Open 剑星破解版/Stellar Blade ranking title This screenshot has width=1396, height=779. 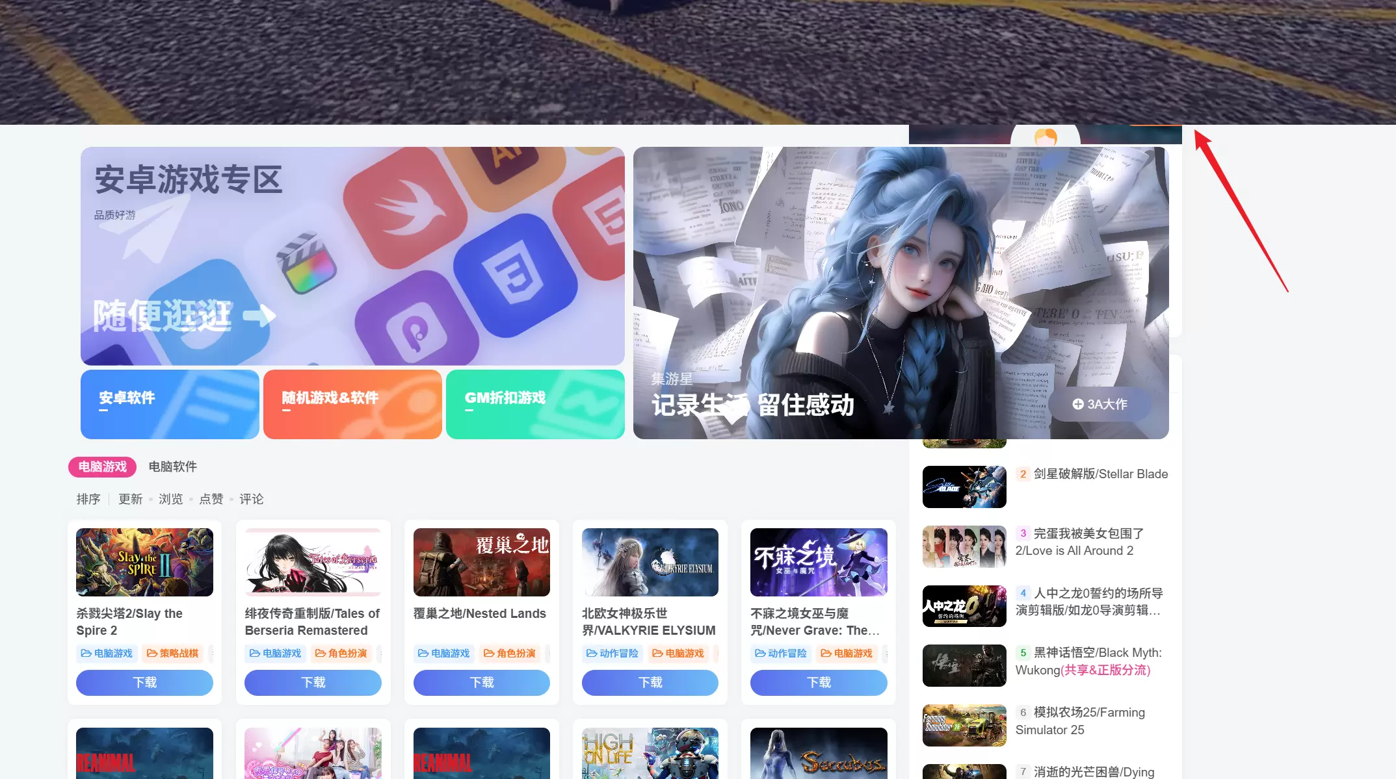(x=1101, y=474)
